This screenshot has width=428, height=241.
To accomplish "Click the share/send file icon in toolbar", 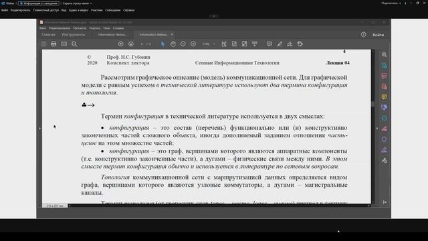I will [x=300, y=44].
